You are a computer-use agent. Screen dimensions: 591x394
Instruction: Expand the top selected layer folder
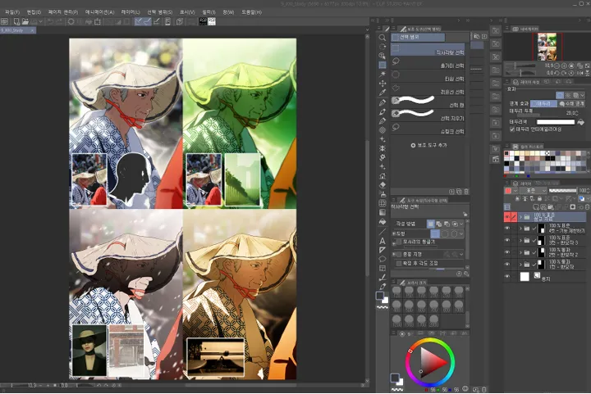click(x=520, y=217)
